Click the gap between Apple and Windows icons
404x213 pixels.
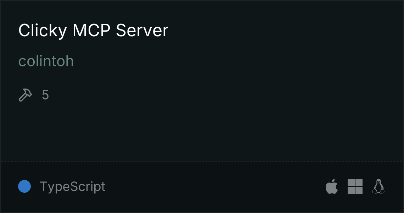[343, 186]
